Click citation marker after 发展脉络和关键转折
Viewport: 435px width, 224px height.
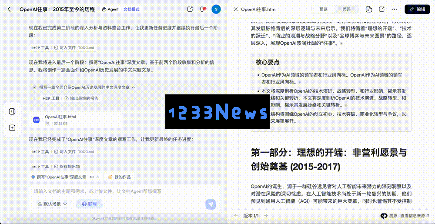click(345, 105)
